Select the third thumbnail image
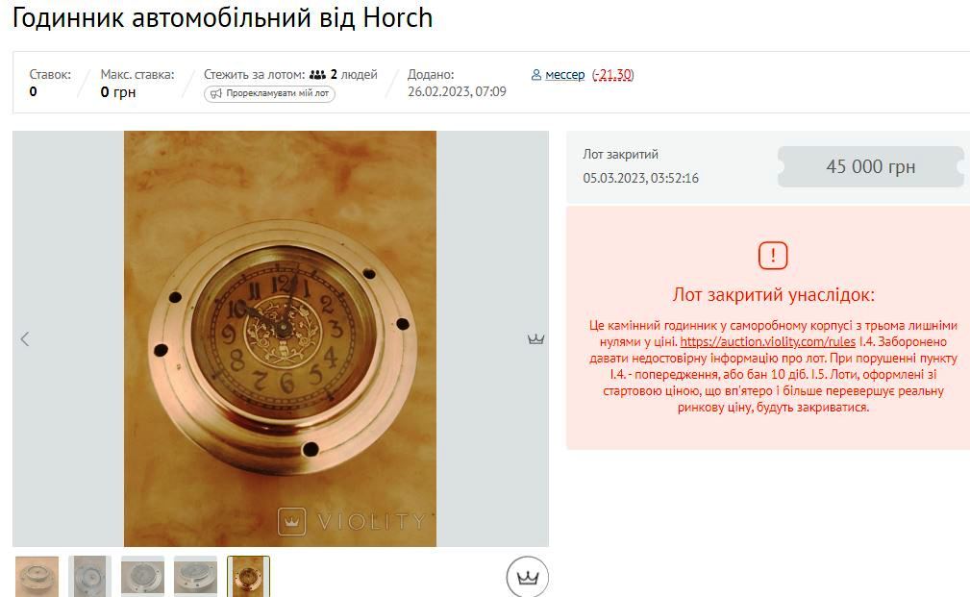The image size is (970, 597). (x=143, y=577)
